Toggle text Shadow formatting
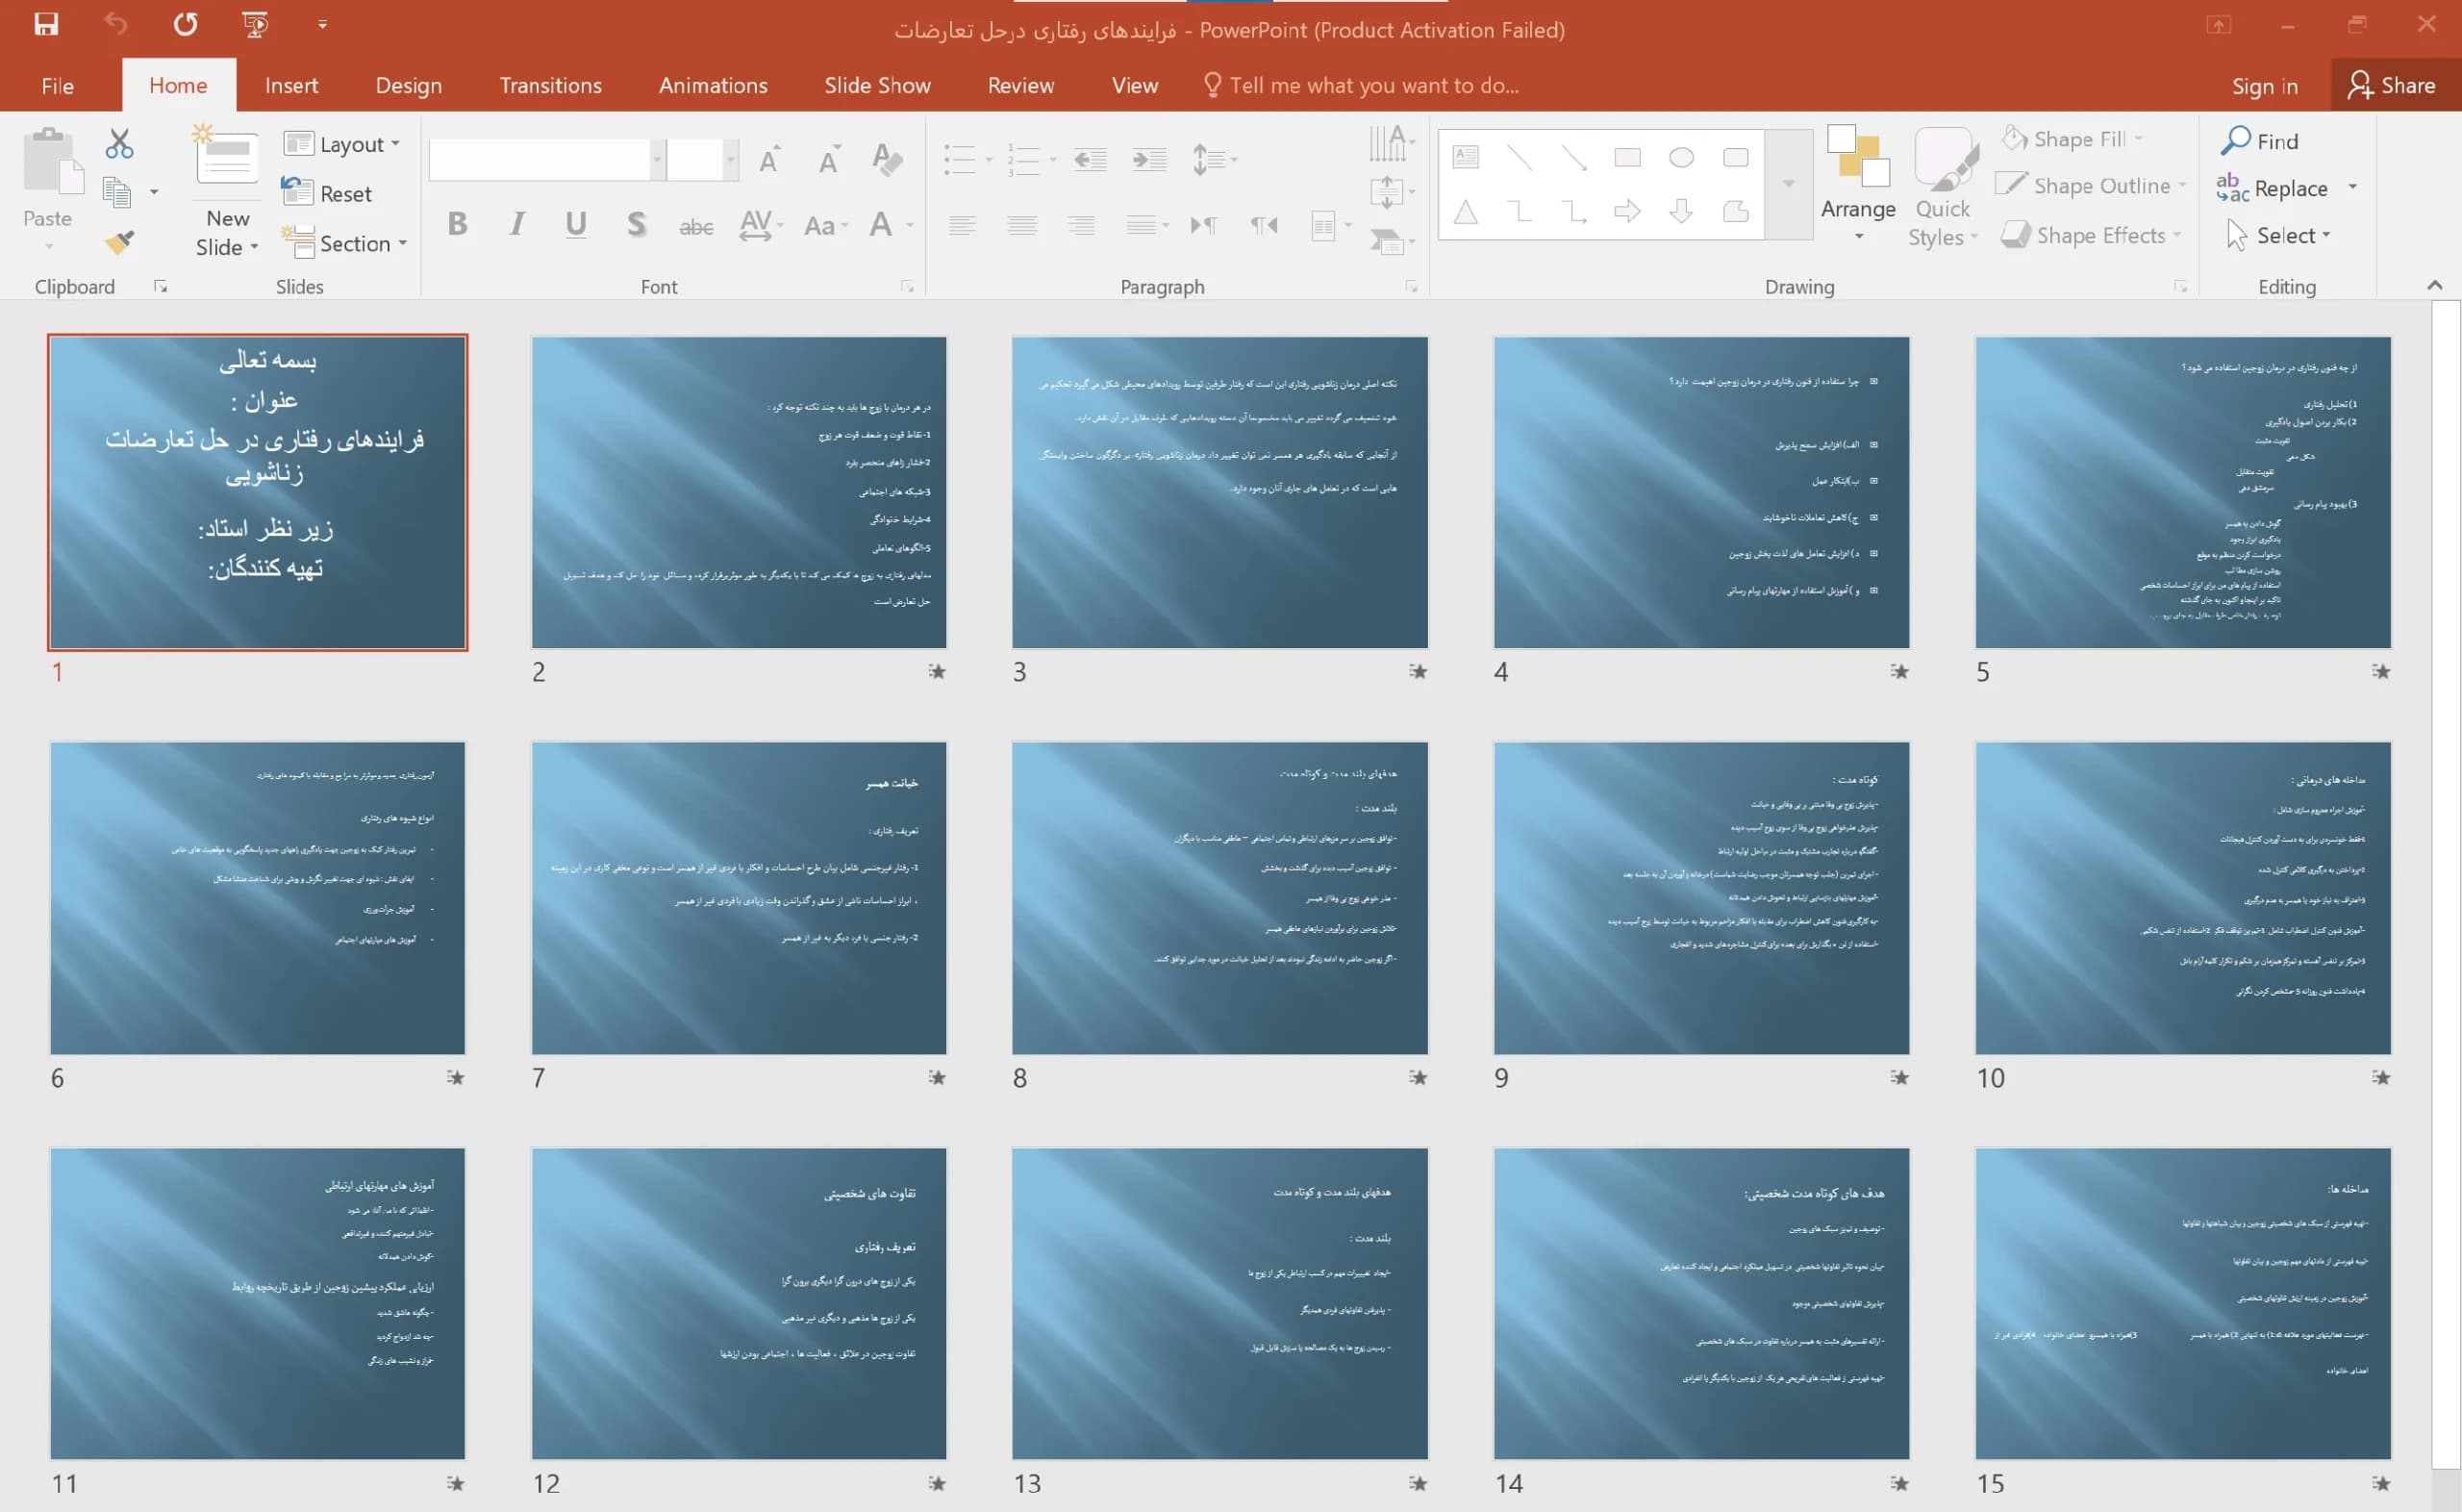Screen dimensions: 2462x1512 point(636,224)
